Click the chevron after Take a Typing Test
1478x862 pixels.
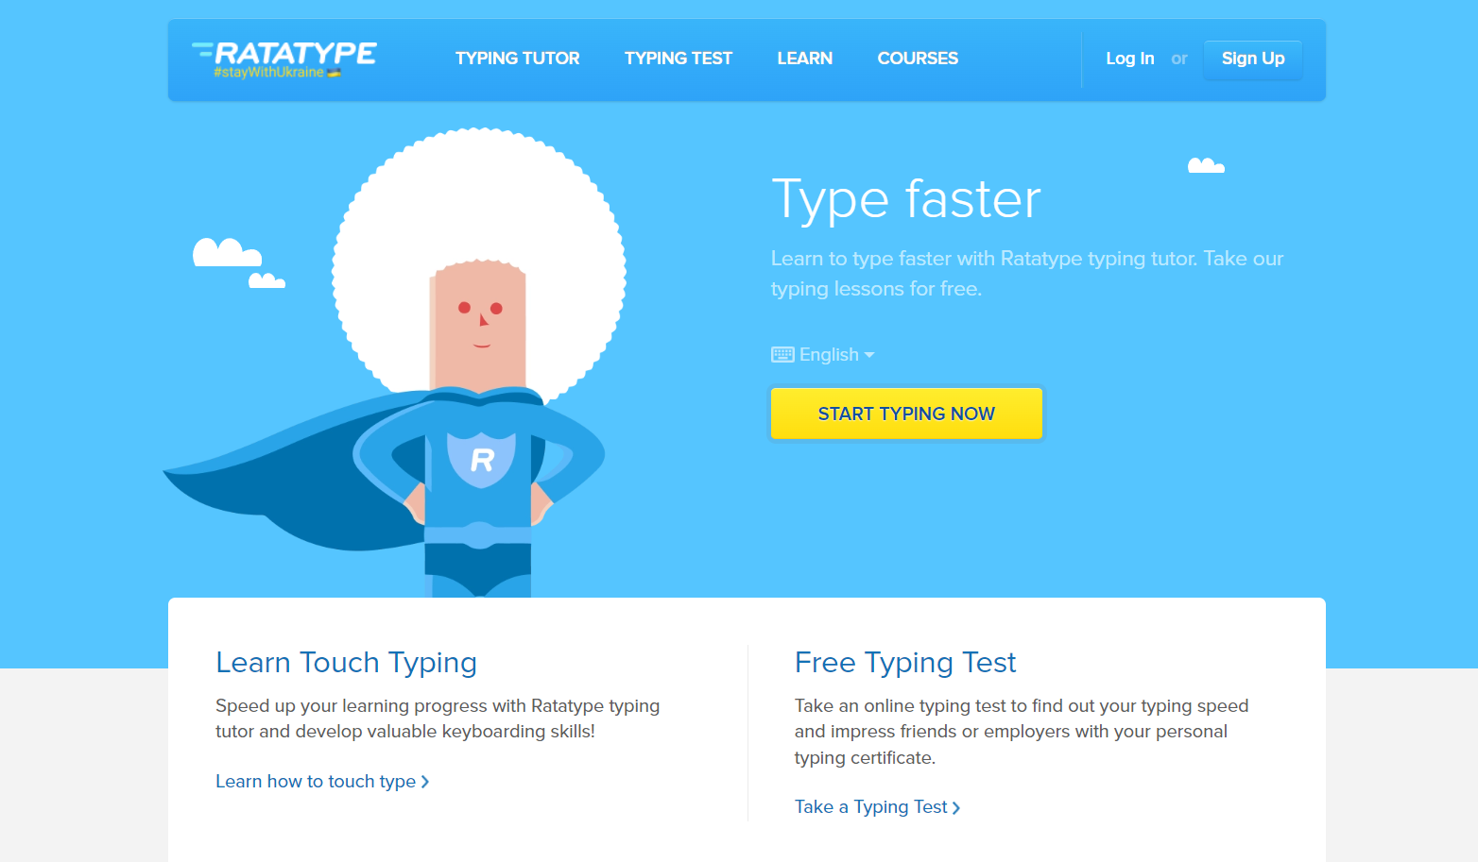(x=957, y=807)
